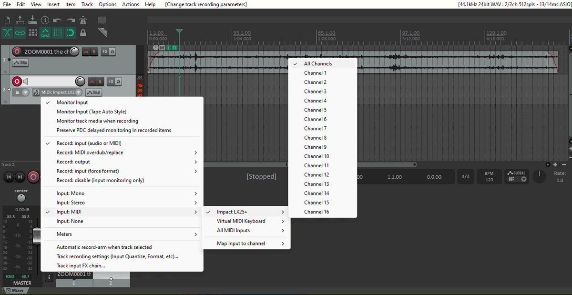Solo track 2
572x295 pixels.
[99, 81]
